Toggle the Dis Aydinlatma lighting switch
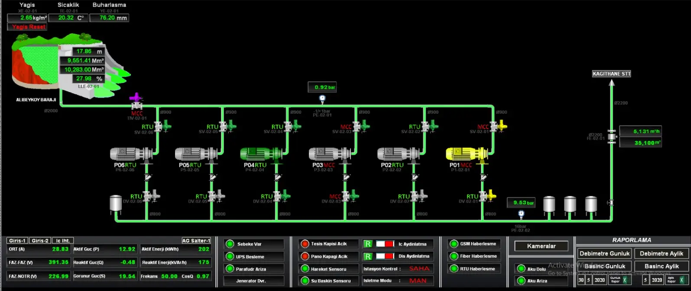The image size is (691, 291). [385, 256]
